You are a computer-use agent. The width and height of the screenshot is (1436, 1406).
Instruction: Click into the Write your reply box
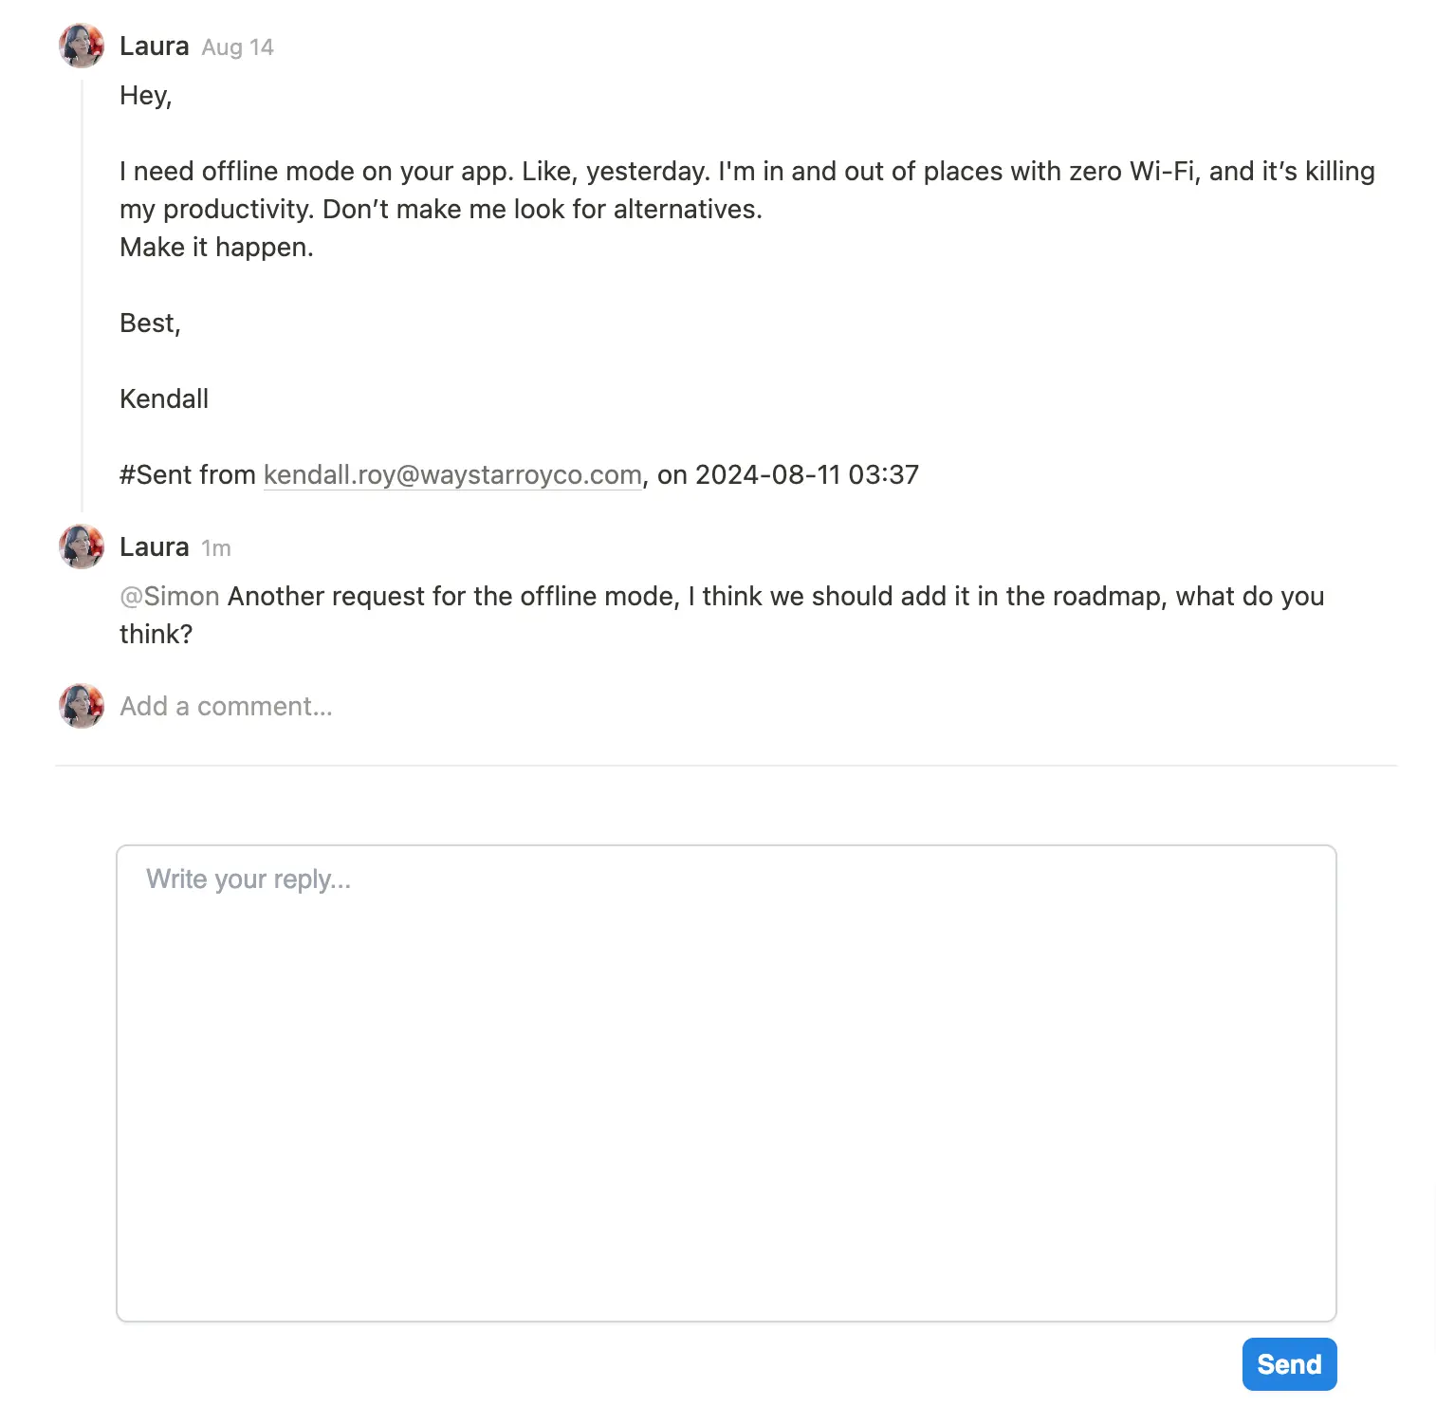point(726,1082)
